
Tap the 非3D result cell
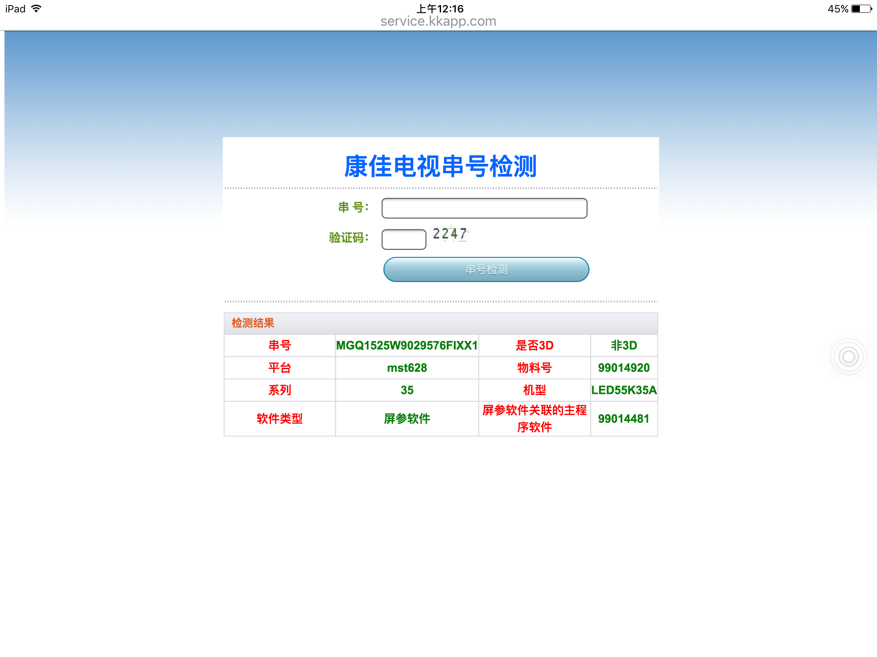(624, 346)
